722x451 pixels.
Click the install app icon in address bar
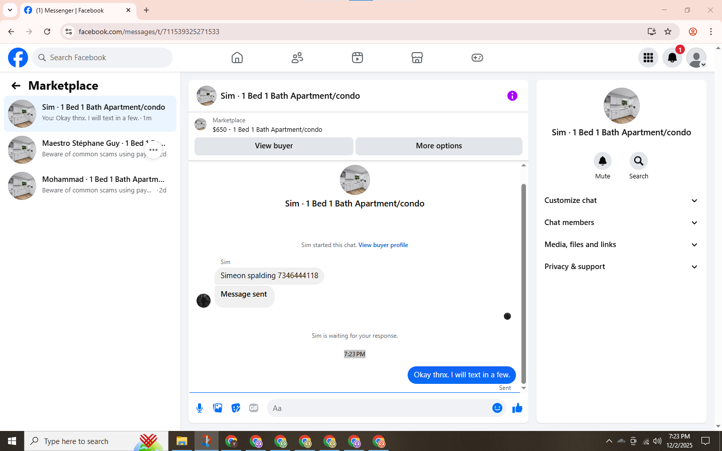[x=652, y=32]
